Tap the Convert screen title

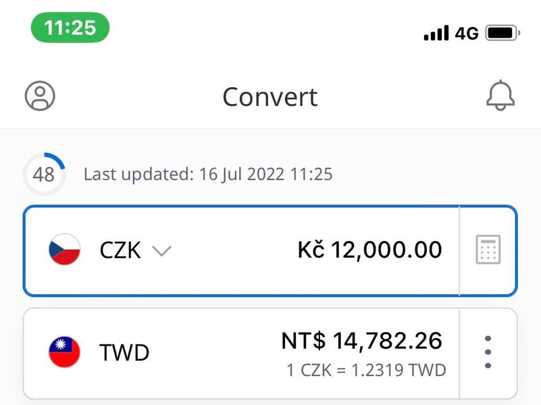point(270,97)
